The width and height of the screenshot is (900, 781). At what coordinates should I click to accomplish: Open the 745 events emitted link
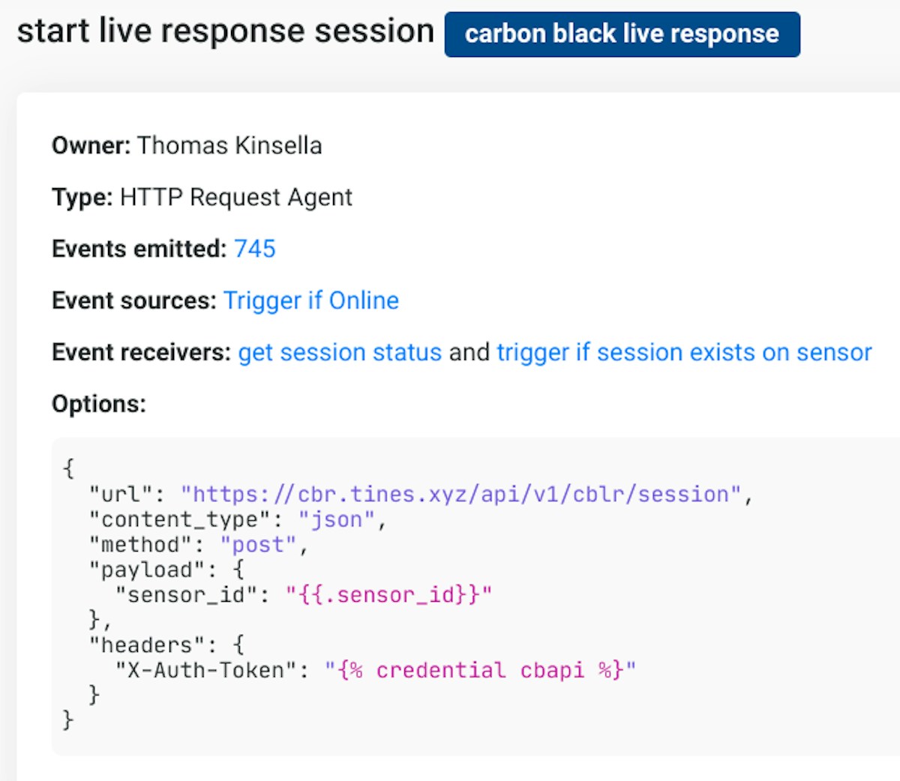[255, 249]
